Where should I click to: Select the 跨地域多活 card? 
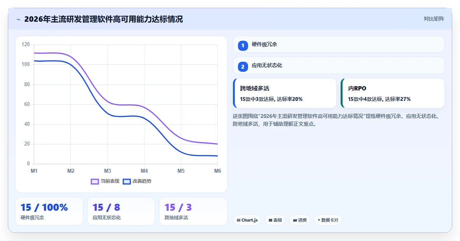pyautogui.click(x=285, y=93)
